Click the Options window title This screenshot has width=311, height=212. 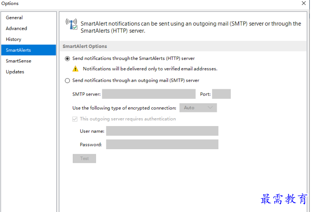10,3
